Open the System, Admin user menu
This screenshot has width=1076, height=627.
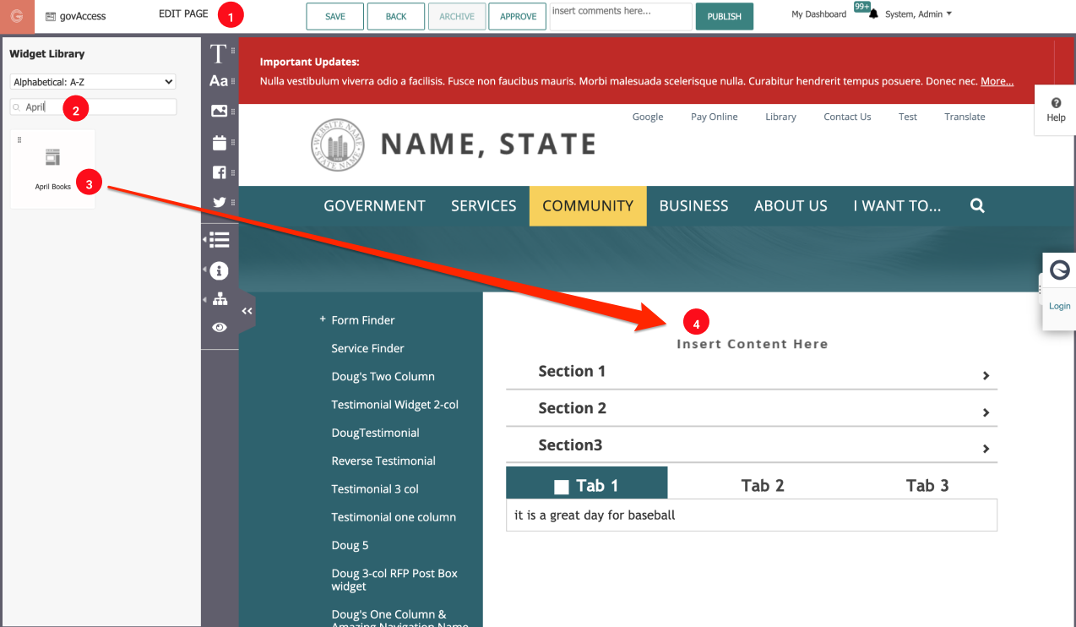click(918, 14)
